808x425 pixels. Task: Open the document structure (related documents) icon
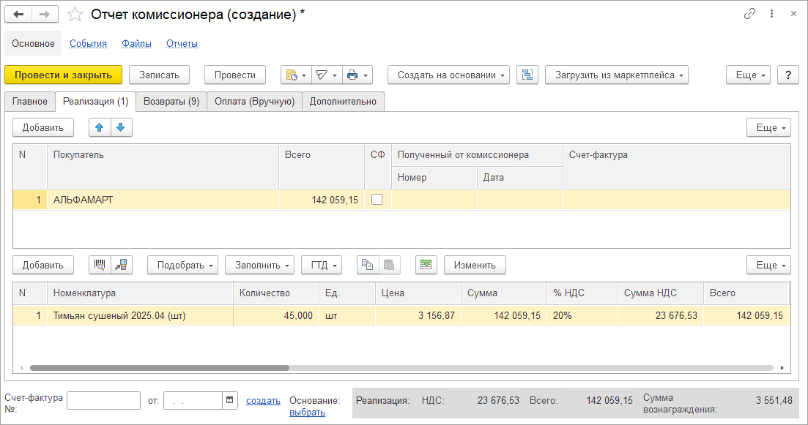(527, 75)
